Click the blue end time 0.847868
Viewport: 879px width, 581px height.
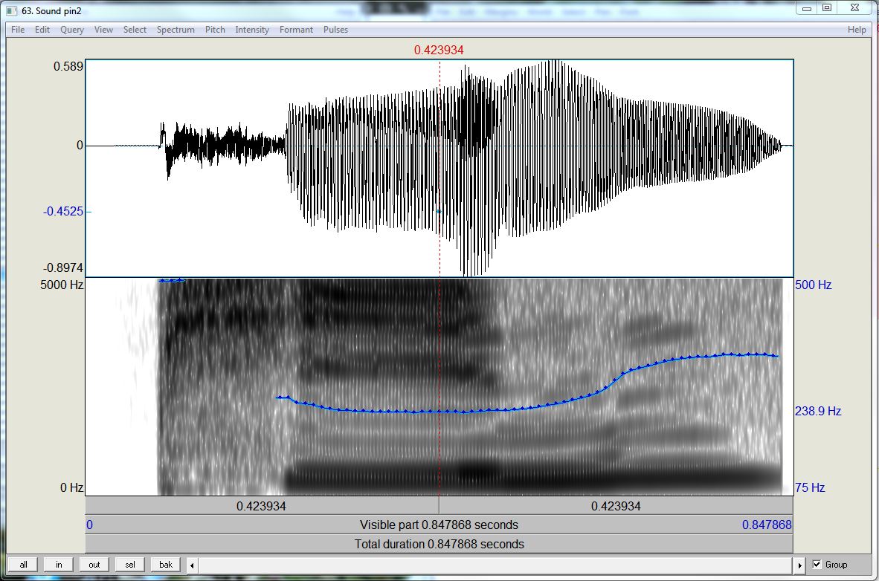pos(767,525)
